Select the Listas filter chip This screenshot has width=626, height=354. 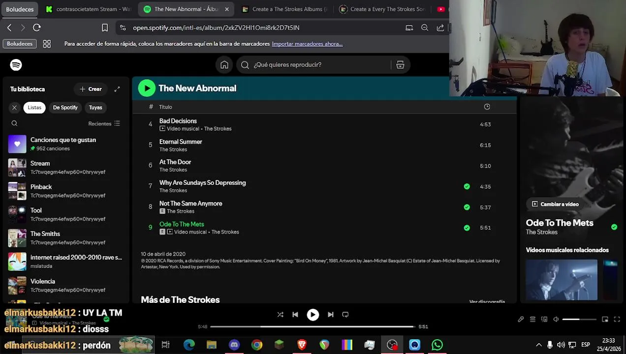coord(34,107)
